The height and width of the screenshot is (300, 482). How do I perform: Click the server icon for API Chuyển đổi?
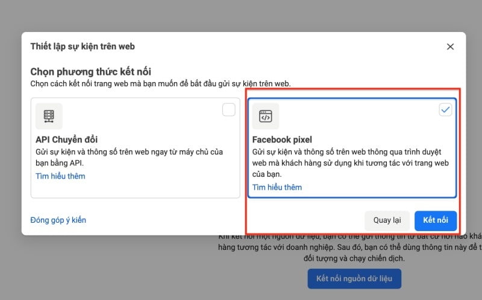tap(49, 116)
